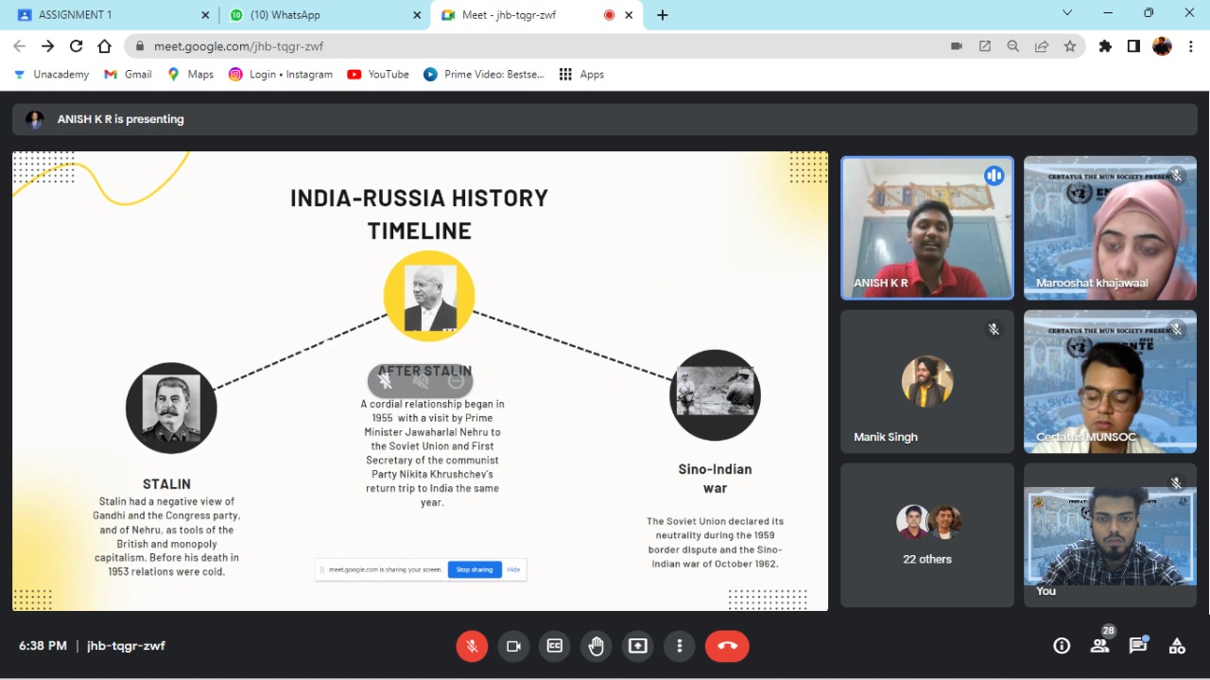Open the 22 others participants tile
Image resolution: width=1210 pixels, height=680 pixels.
pos(926,535)
